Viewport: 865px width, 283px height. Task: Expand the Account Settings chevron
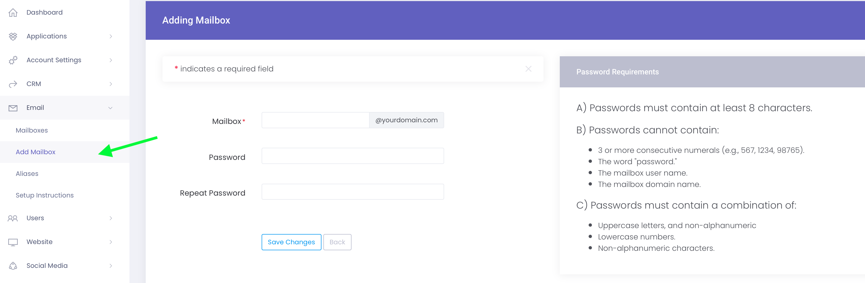(x=110, y=60)
